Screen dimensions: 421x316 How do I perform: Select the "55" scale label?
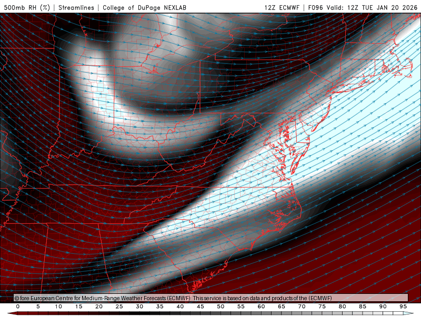(241, 307)
